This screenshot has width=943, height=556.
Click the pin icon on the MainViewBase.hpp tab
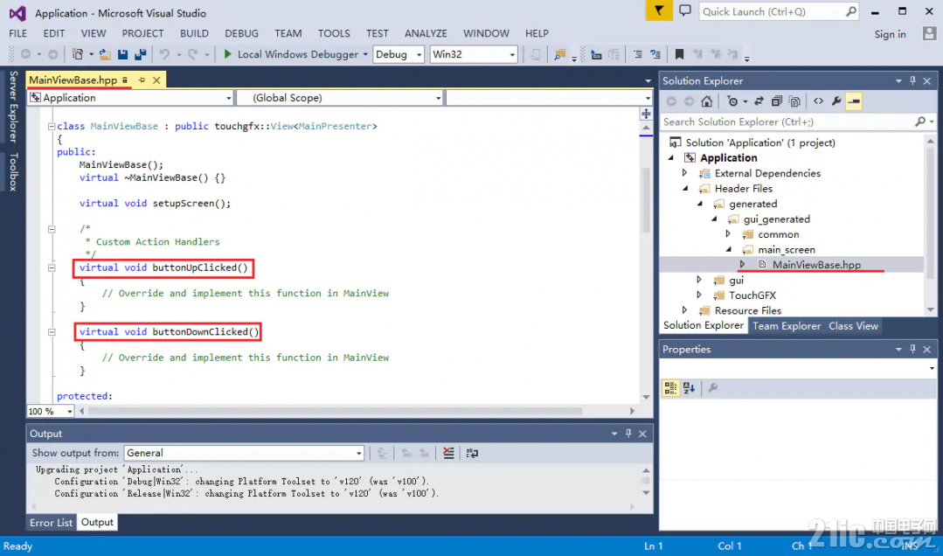coord(142,80)
